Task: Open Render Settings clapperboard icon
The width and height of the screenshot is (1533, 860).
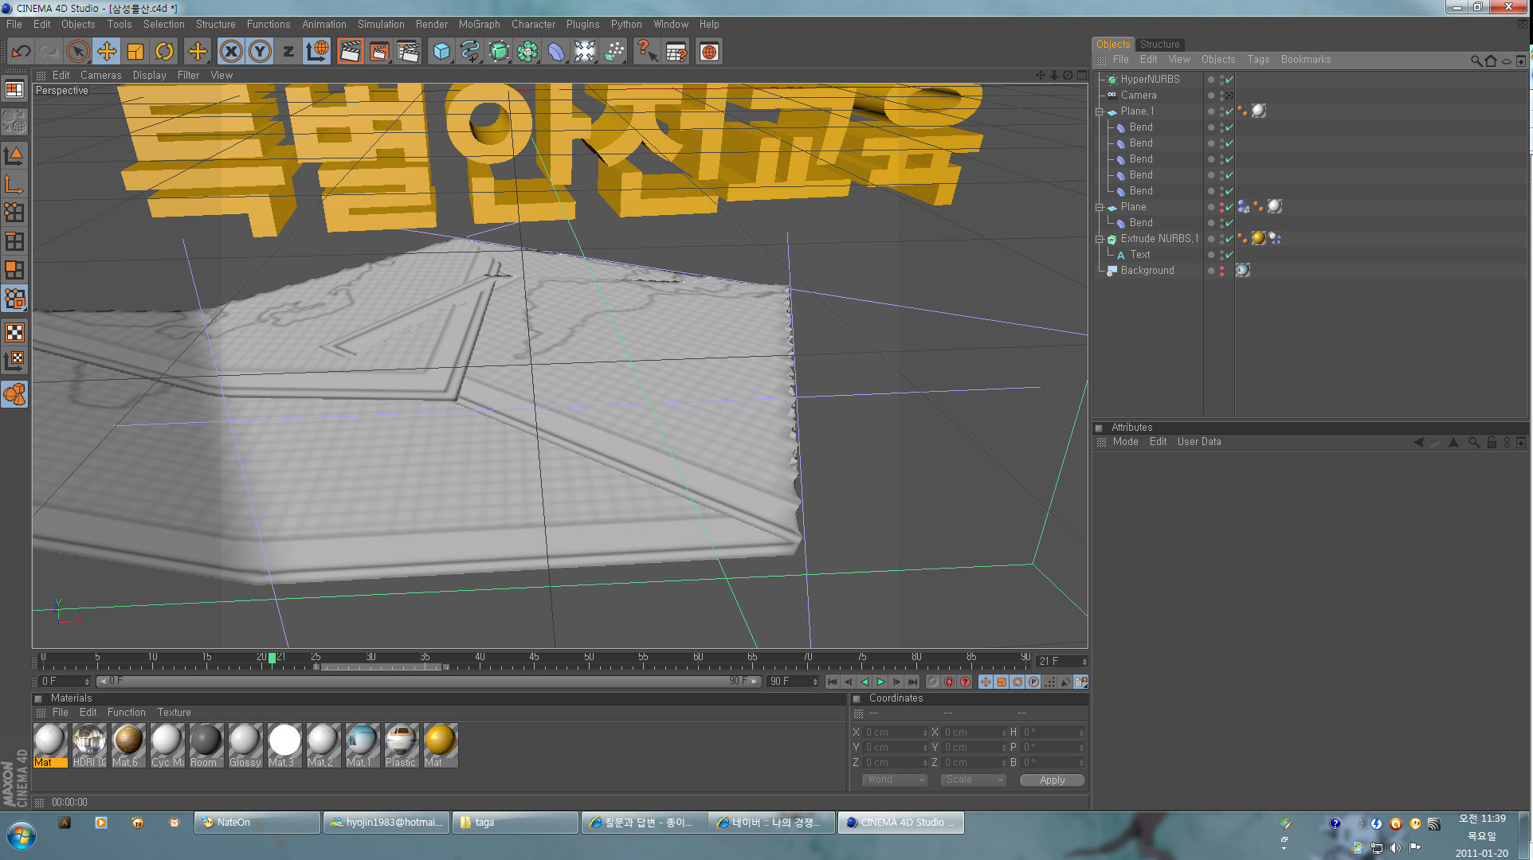Action: point(408,52)
